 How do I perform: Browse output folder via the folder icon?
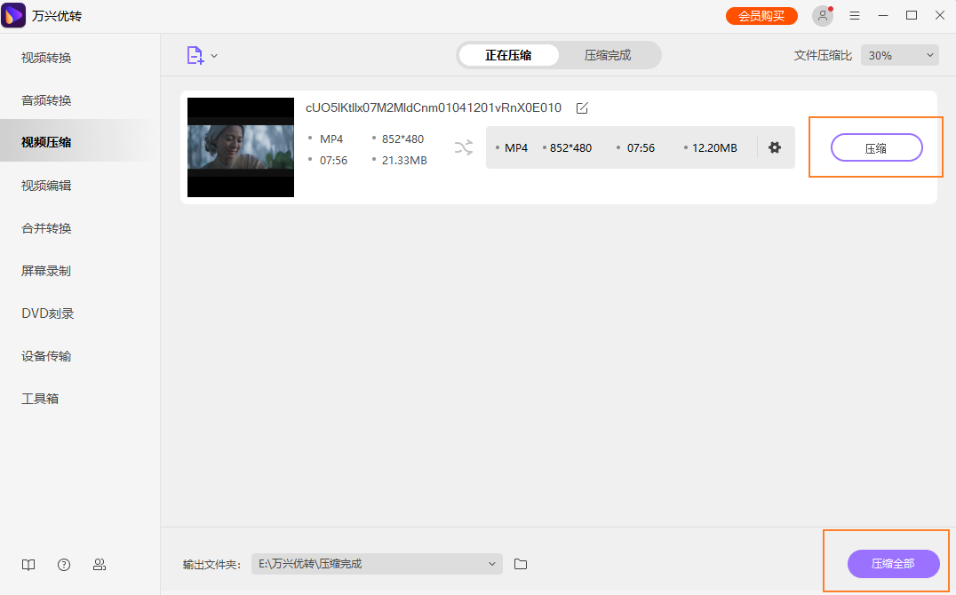tap(520, 564)
